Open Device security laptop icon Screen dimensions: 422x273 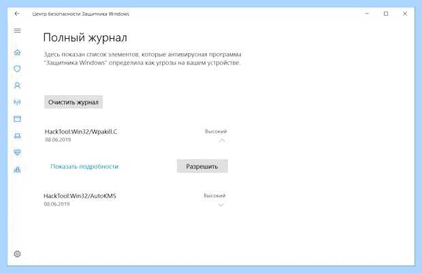(x=17, y=135)
